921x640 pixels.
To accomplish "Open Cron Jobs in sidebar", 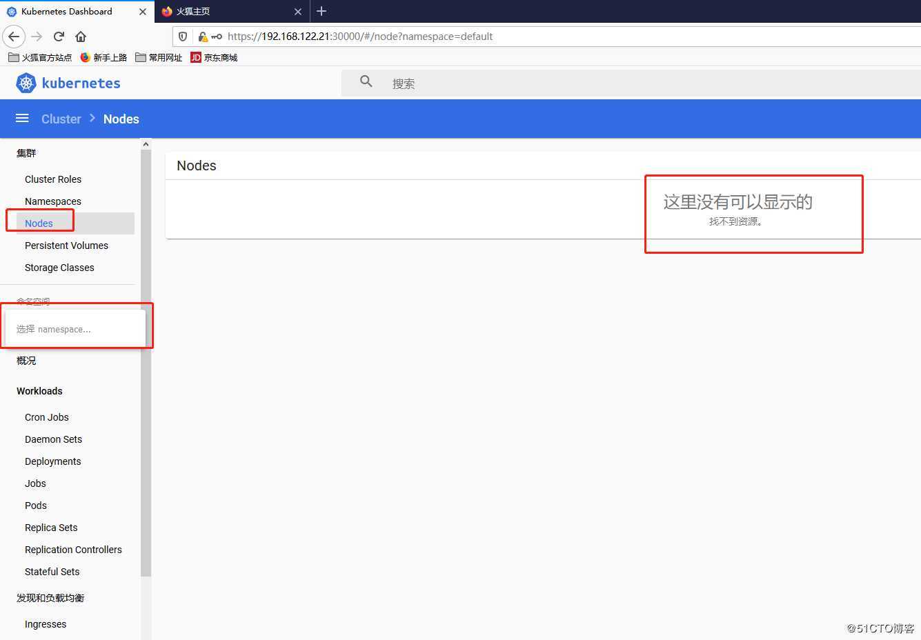I will (x=47, y=417).
